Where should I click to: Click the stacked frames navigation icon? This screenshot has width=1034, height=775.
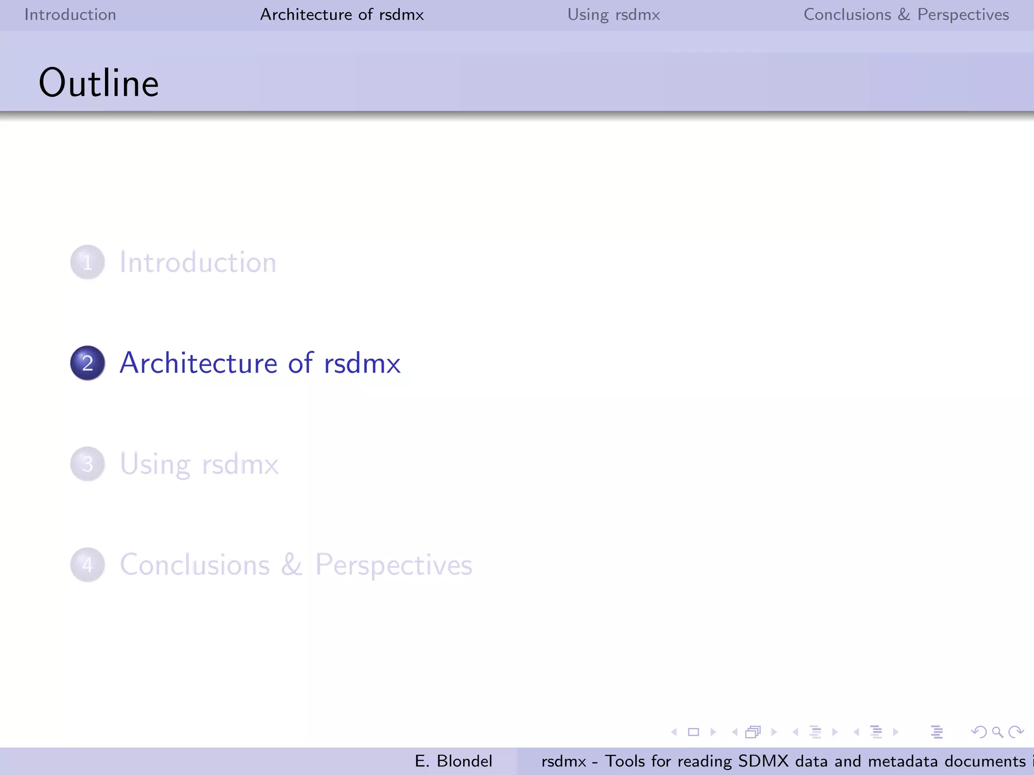[753, 732]
